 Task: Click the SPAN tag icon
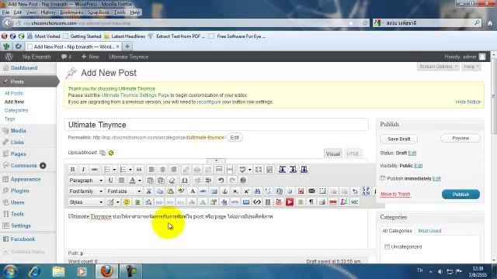[x=366, y=191]
